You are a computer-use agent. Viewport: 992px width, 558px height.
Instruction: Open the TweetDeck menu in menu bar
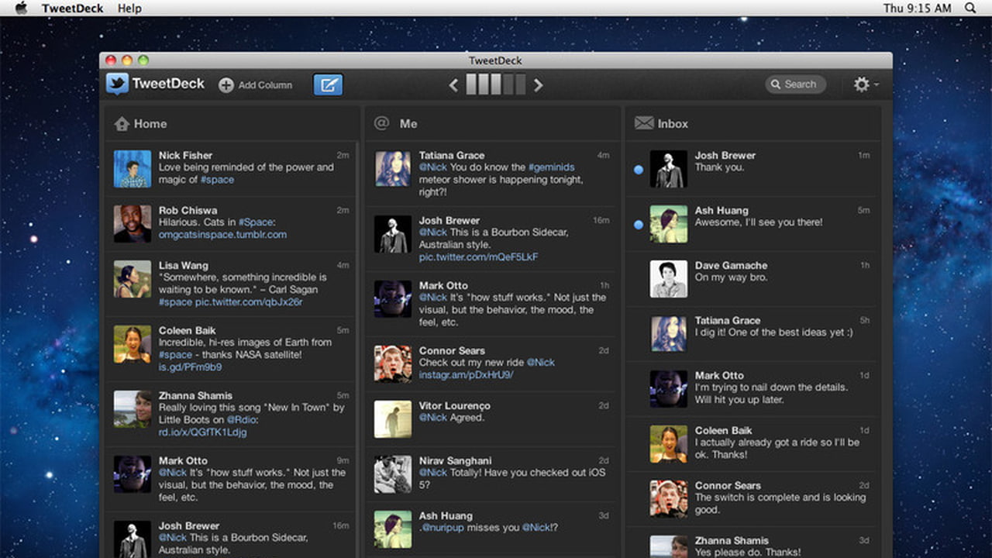tap(71, 8)
